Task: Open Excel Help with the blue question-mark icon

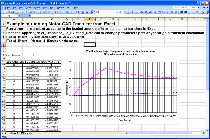Action: [87, 12]
